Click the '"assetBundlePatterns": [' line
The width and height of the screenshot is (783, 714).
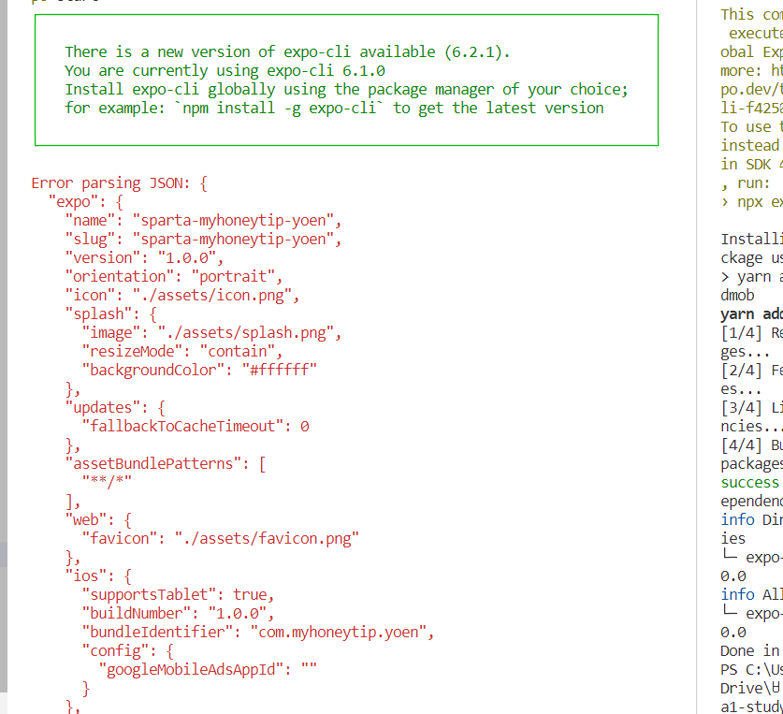166,463
